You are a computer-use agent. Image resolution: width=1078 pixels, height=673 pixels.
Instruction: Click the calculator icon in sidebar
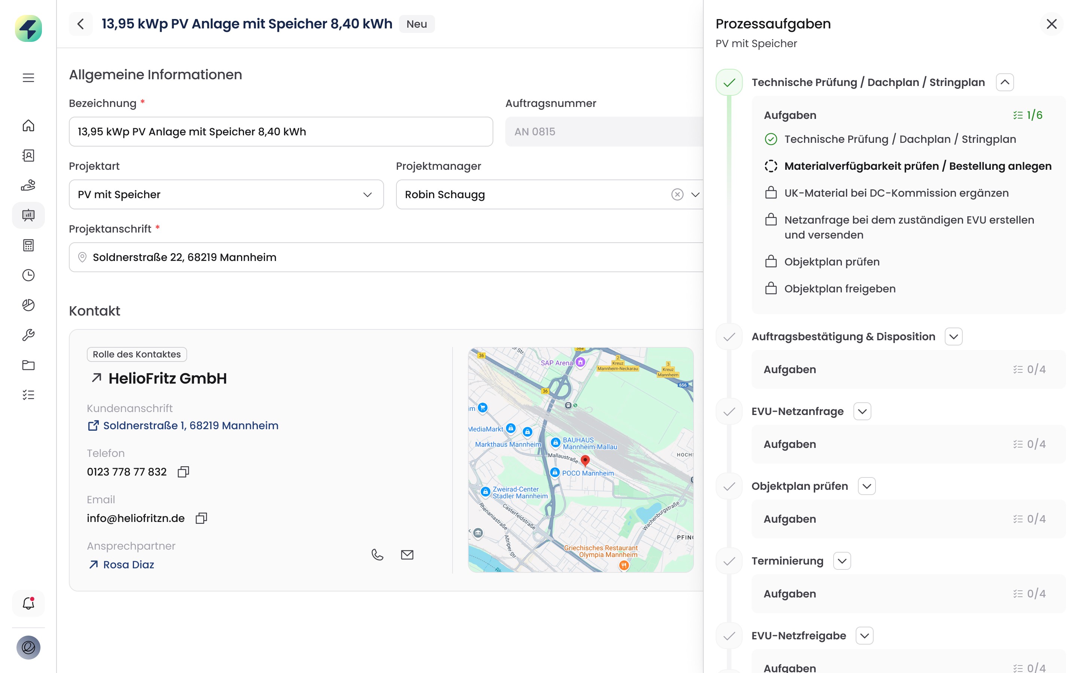click(x=28, y=245)
